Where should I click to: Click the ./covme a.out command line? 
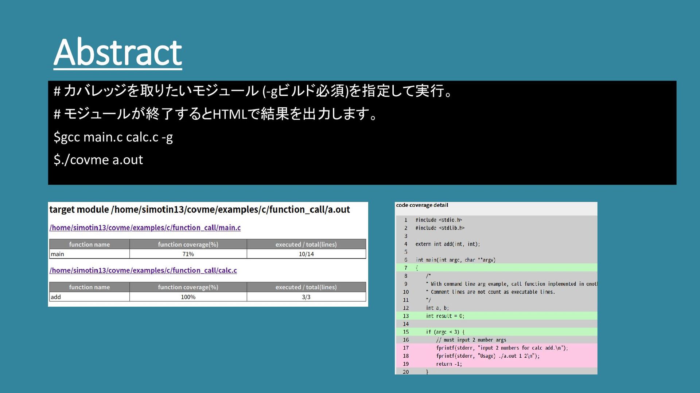point(98,160)
